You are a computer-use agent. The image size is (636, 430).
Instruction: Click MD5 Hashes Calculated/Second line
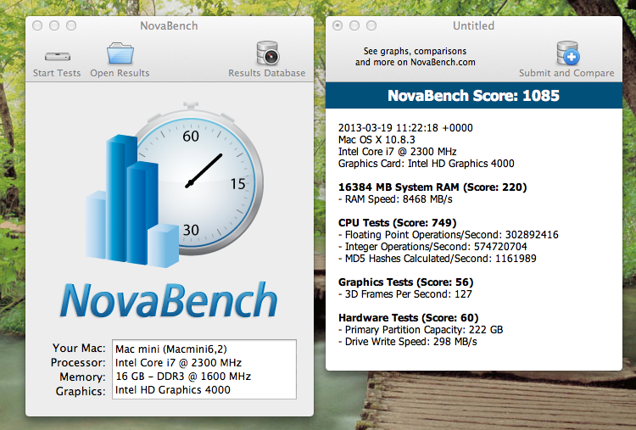438,259
